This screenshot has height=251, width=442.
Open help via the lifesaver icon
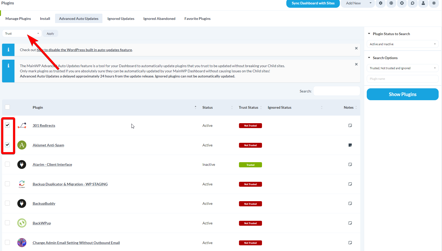(x=402, y=4)
